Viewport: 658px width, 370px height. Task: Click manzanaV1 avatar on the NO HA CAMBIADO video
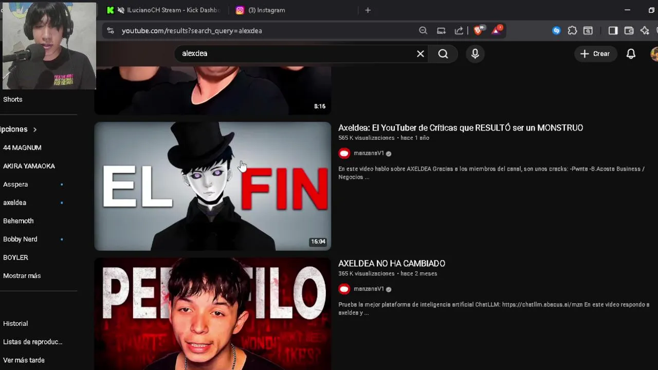(344, 289)
